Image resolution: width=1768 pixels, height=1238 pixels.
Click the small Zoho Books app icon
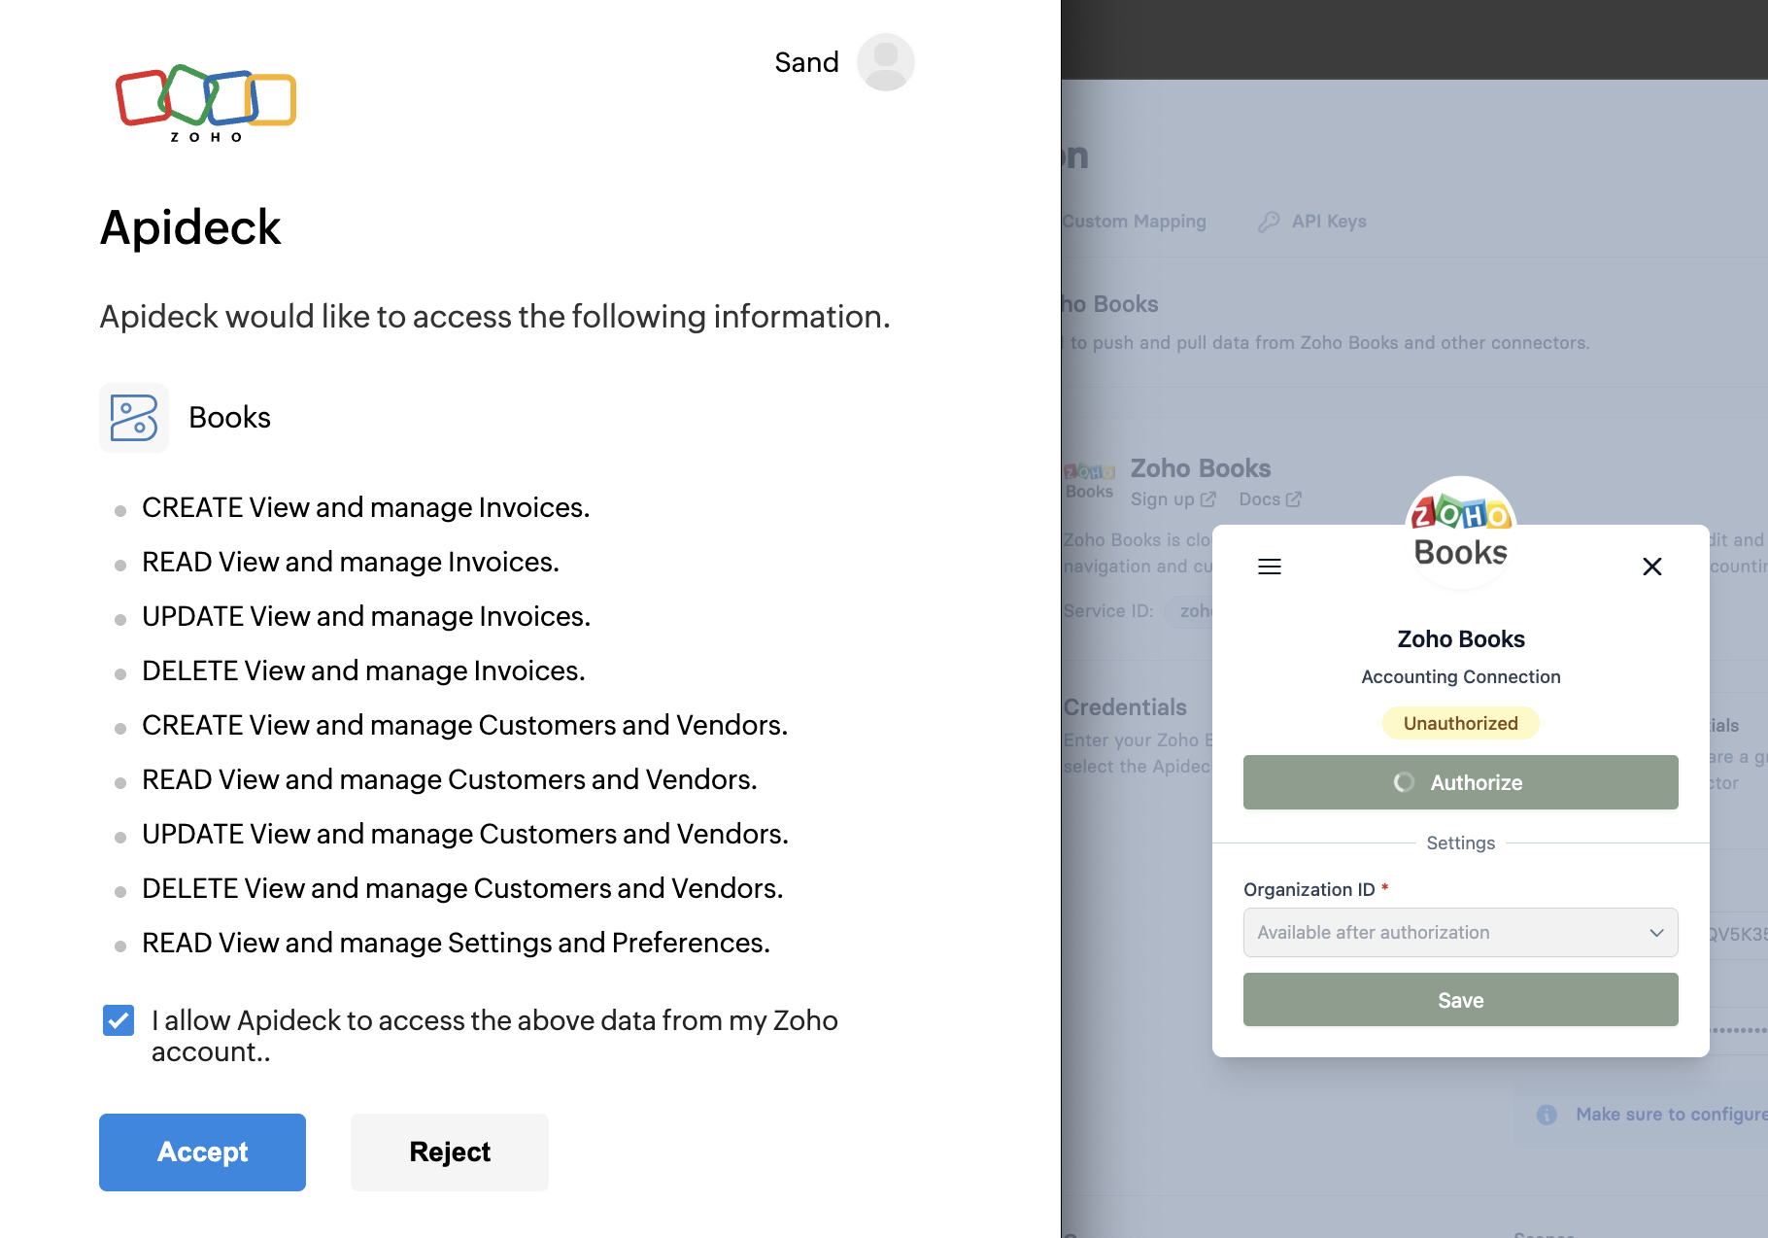point(1088,482)
